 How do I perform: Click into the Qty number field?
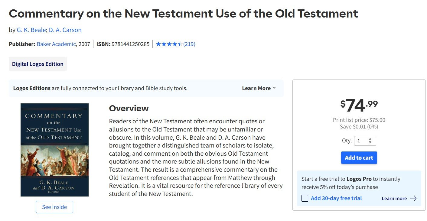pos(361,141)
